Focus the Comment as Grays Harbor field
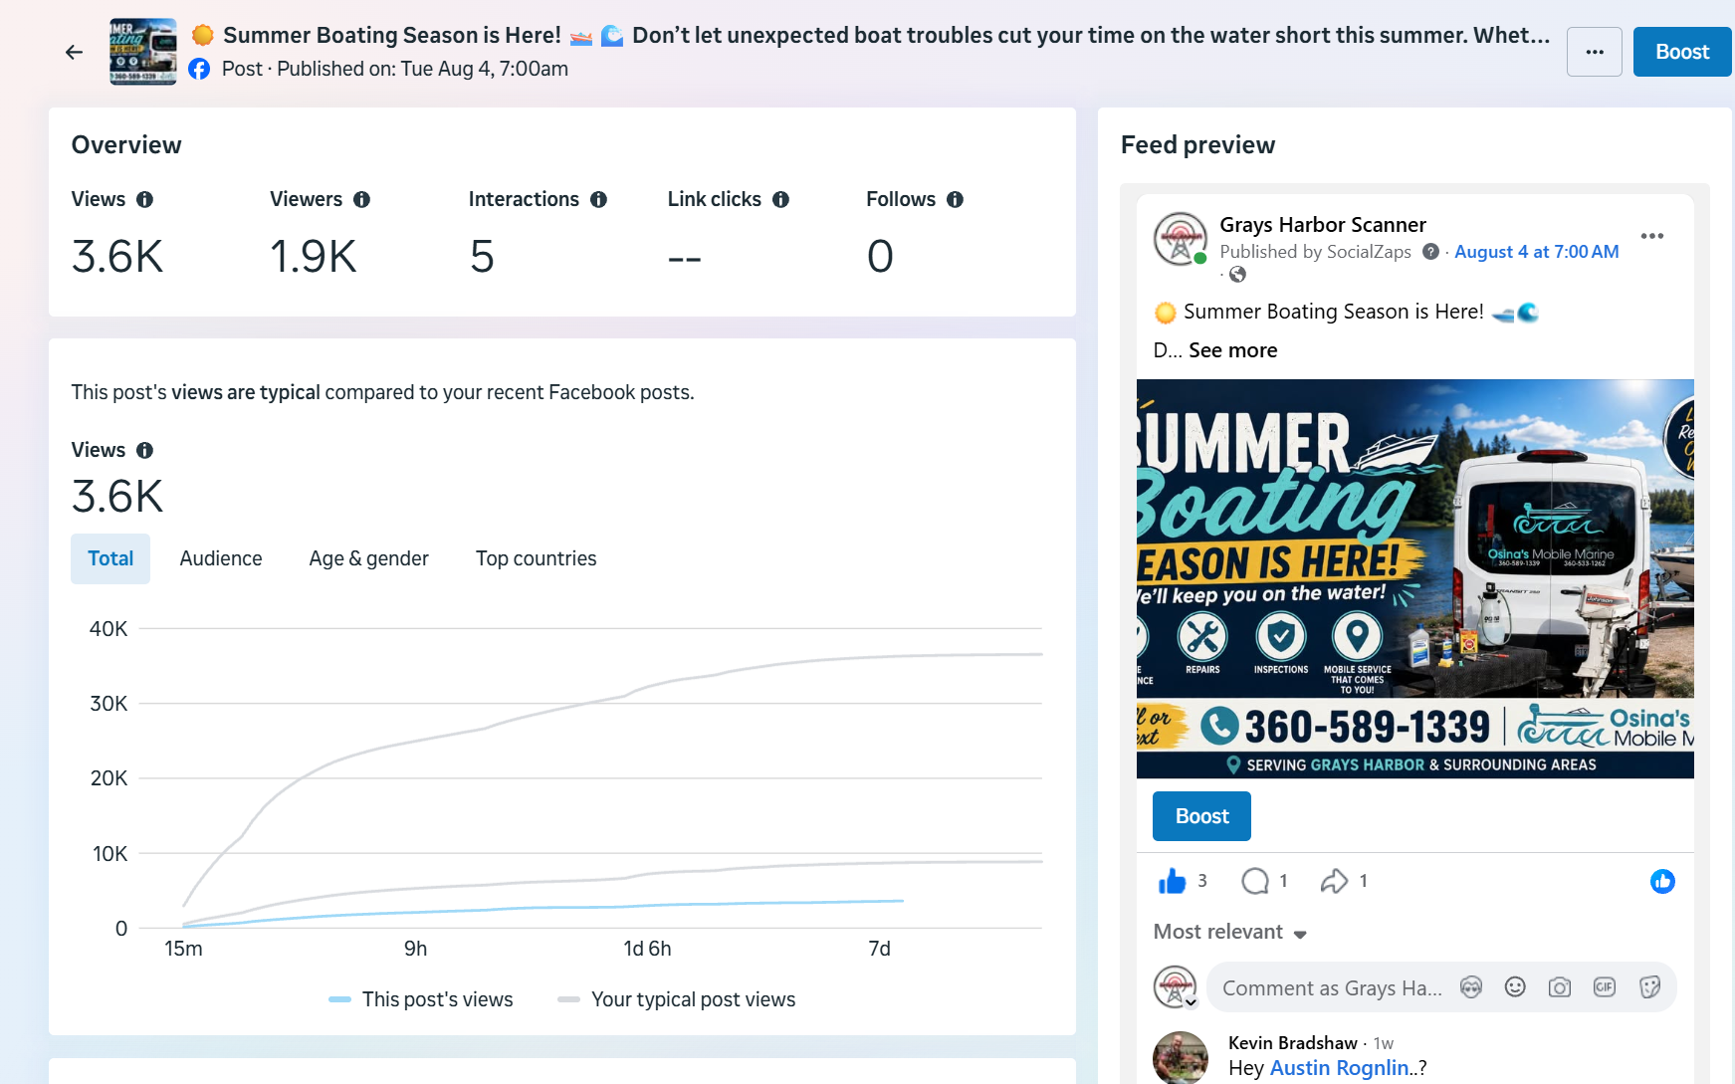 [1332, 987]
